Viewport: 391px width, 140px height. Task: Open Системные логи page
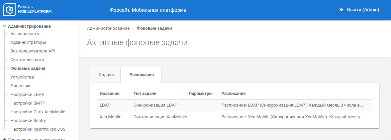pyautogui.click(x=27, y=60)
